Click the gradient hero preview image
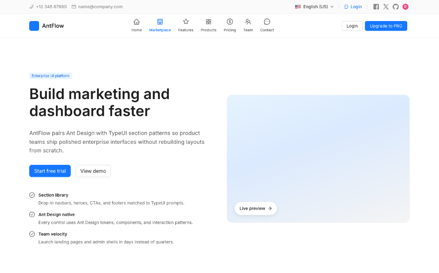The height and width of the screenshot is (273, 439). (318, 158)
